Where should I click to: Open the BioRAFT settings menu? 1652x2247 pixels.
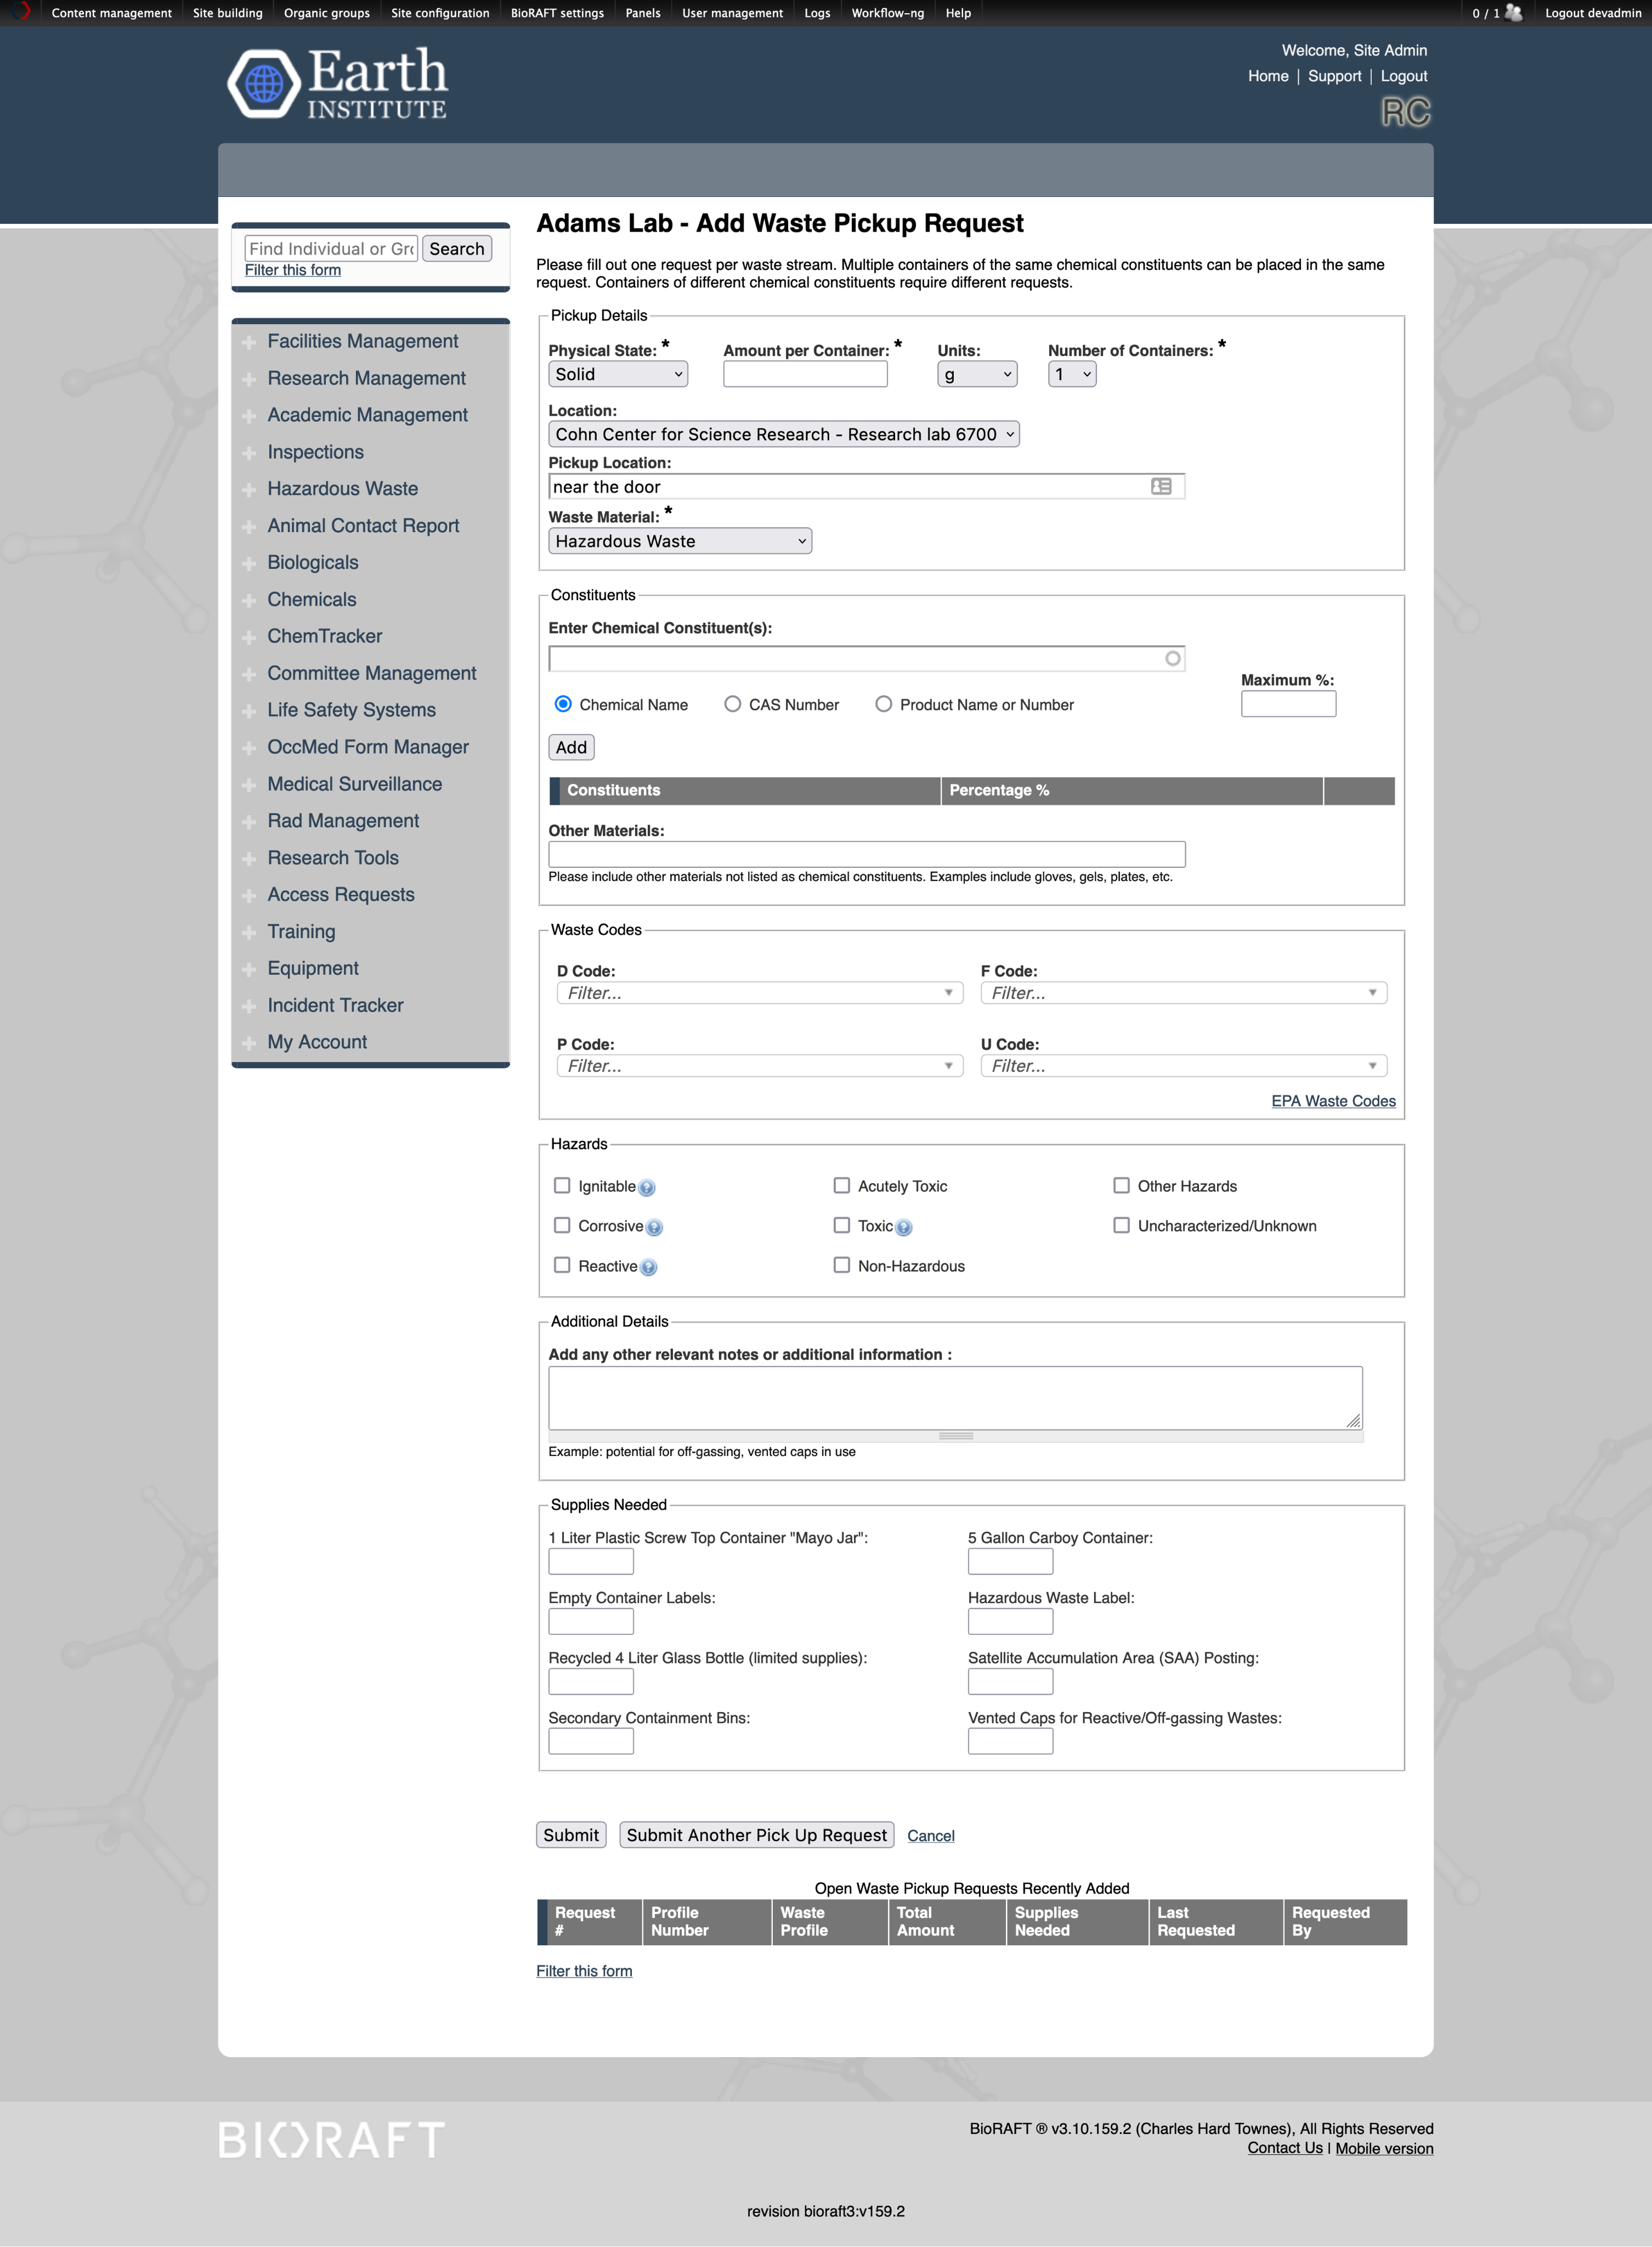[x=556, y=13]
